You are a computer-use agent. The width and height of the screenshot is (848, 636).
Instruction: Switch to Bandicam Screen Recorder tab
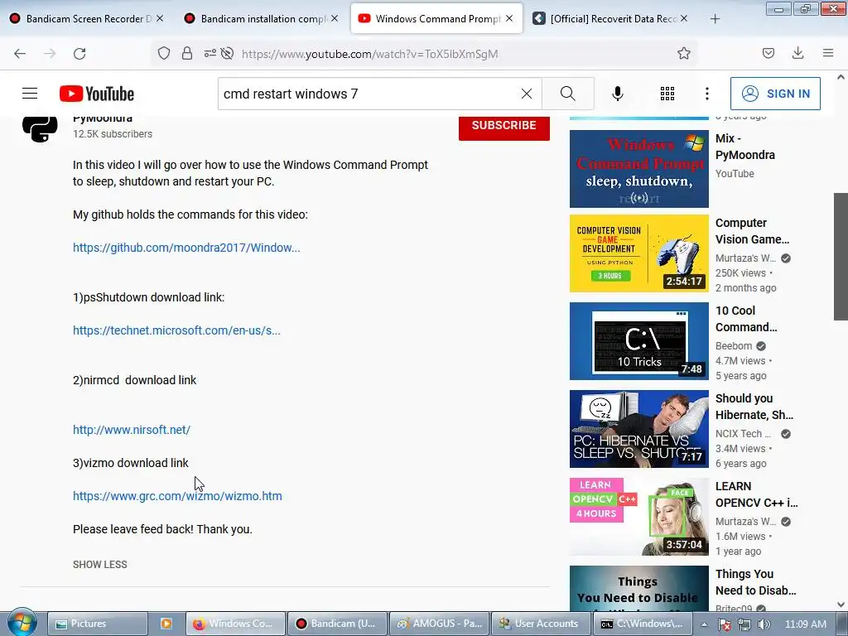coord(86,18)
